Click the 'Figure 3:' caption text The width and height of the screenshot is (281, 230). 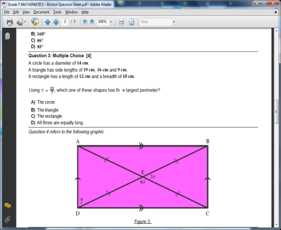pos(143,221)
